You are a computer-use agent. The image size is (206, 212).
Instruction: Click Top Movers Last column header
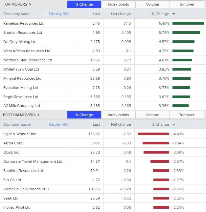pyautogui.click(x=96, y=14)
